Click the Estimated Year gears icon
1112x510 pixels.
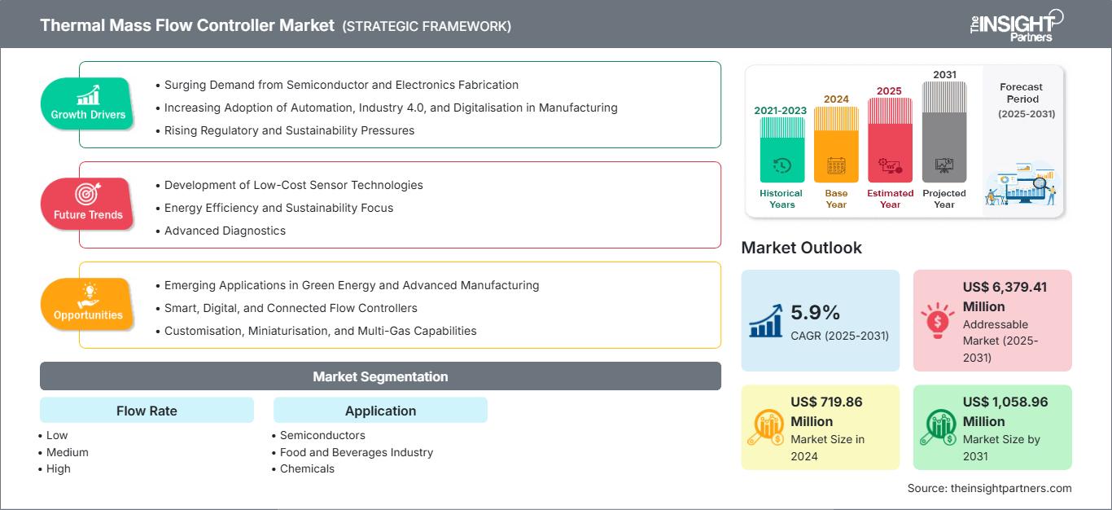click(x=889, y=163)
